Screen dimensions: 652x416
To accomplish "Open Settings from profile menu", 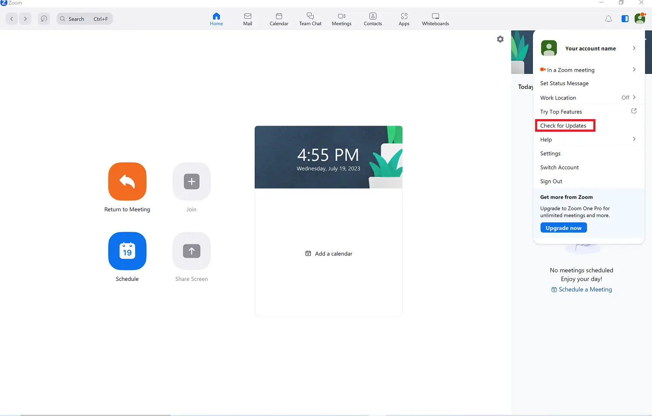I will click(550, 153).
